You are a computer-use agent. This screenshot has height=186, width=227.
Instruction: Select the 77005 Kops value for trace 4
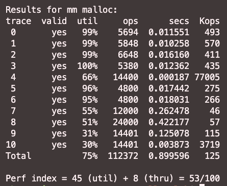click(x=207, y=77)
